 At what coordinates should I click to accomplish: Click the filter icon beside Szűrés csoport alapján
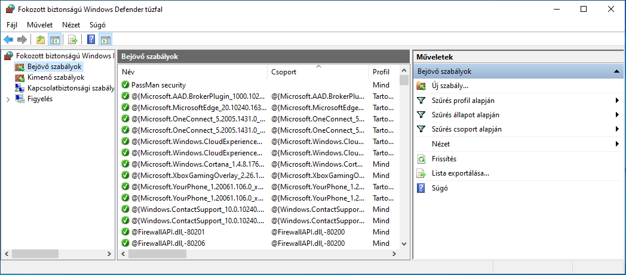(x=421, y=129)
